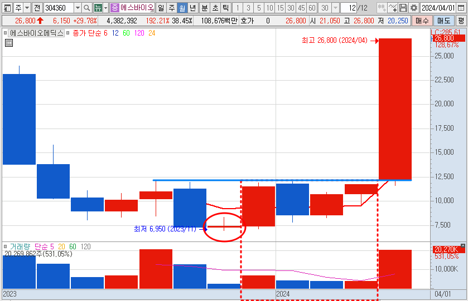This screenshot has height=301, width=468.
Task: Click the 평 button beside 매도
Action: 461,21
